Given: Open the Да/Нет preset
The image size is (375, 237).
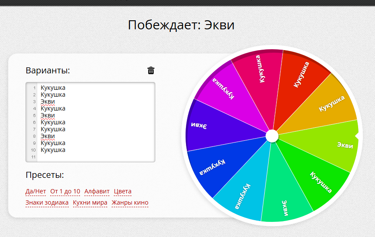Looking at the screenshot, I should (x=35, y=191).
